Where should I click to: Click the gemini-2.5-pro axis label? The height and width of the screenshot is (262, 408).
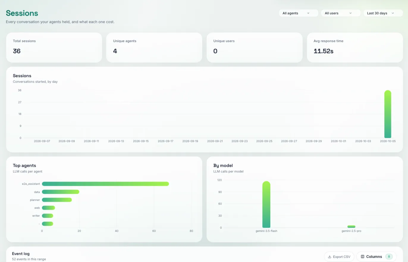click(351, 231)
